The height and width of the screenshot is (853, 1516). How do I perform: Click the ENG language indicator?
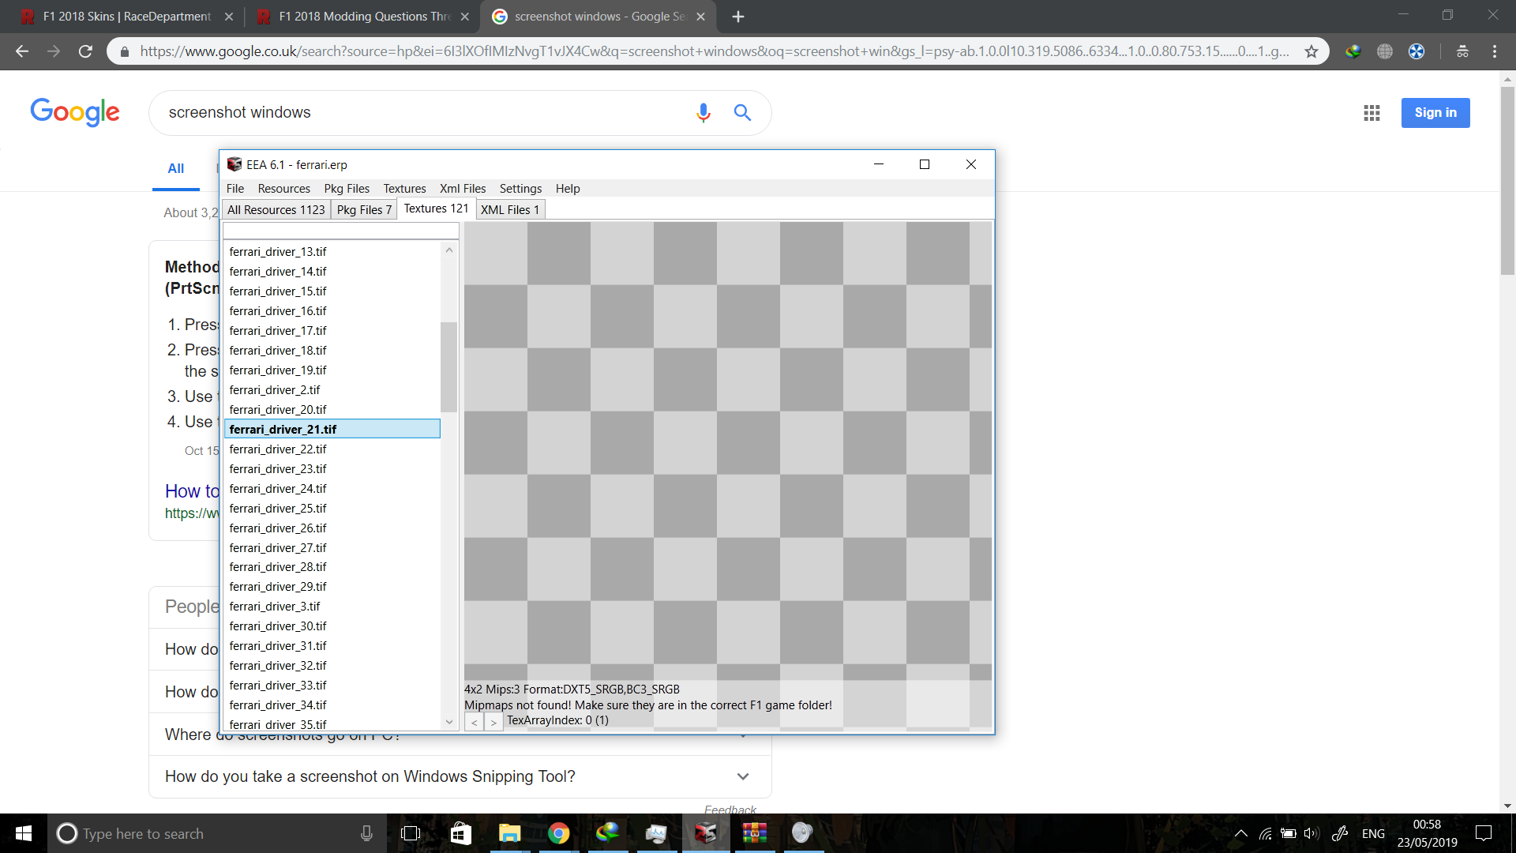[1373, 833]
